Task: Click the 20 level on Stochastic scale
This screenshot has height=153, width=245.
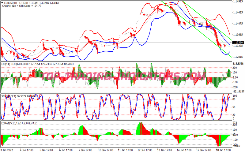Action: (234, 115)
